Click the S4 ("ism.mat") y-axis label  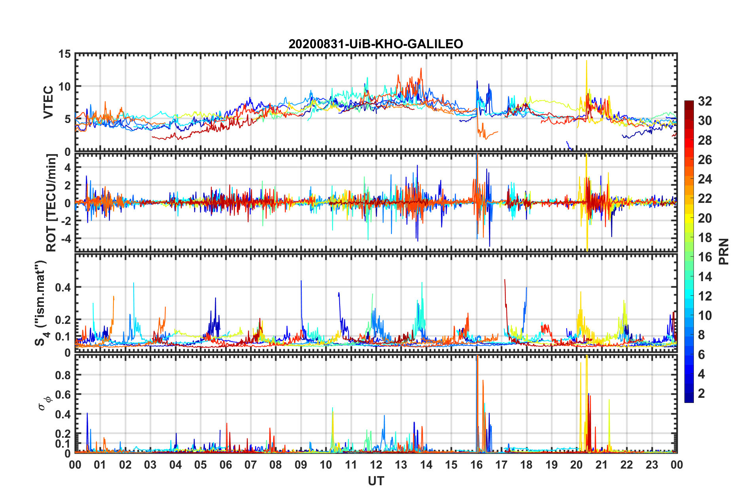click(41, 303)
